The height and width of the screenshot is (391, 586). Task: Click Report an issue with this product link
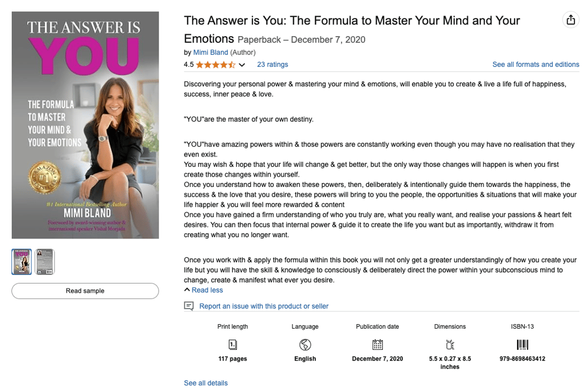coord(264,306)
